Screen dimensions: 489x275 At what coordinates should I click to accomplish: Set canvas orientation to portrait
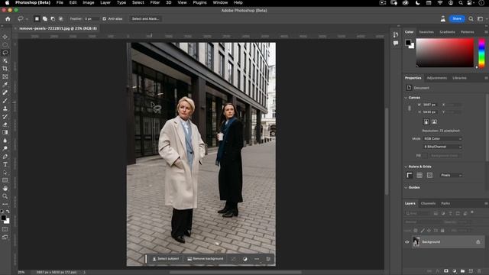coord(426,122)
